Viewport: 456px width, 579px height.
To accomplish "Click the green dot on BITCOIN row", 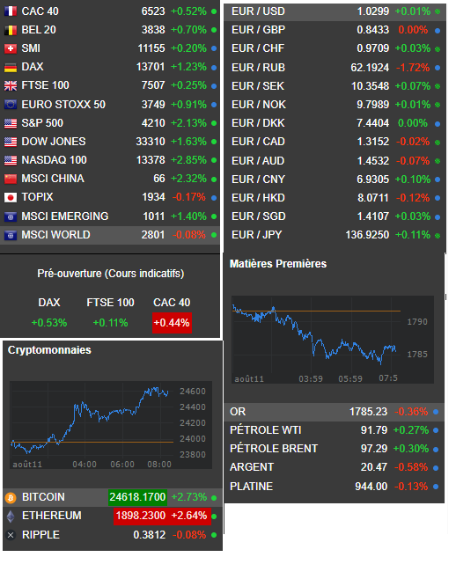I will (x=214, y=498).
